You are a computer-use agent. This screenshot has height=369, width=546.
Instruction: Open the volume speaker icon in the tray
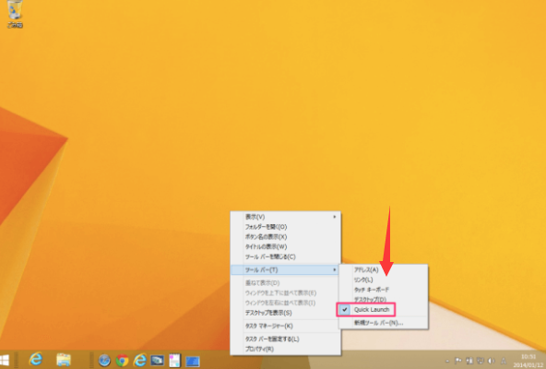[492, 361]
